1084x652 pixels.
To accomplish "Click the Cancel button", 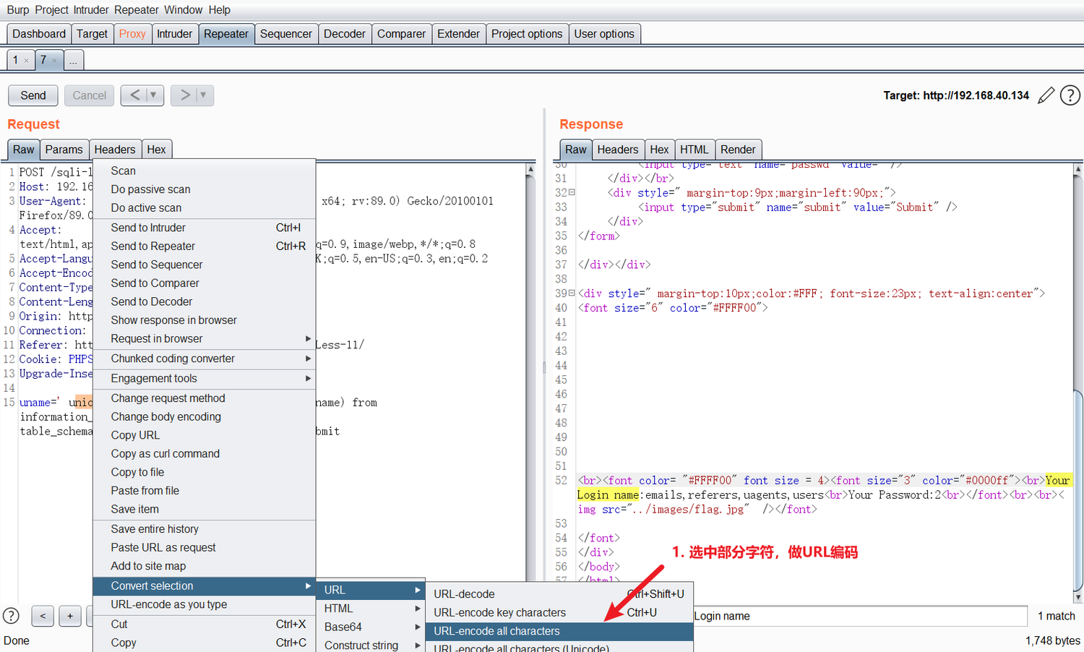I will tap(90, 95).
